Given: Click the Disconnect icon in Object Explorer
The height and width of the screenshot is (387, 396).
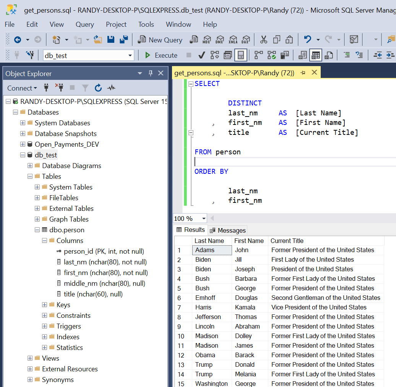Looking at the screenshot, I should coord(59,88).
